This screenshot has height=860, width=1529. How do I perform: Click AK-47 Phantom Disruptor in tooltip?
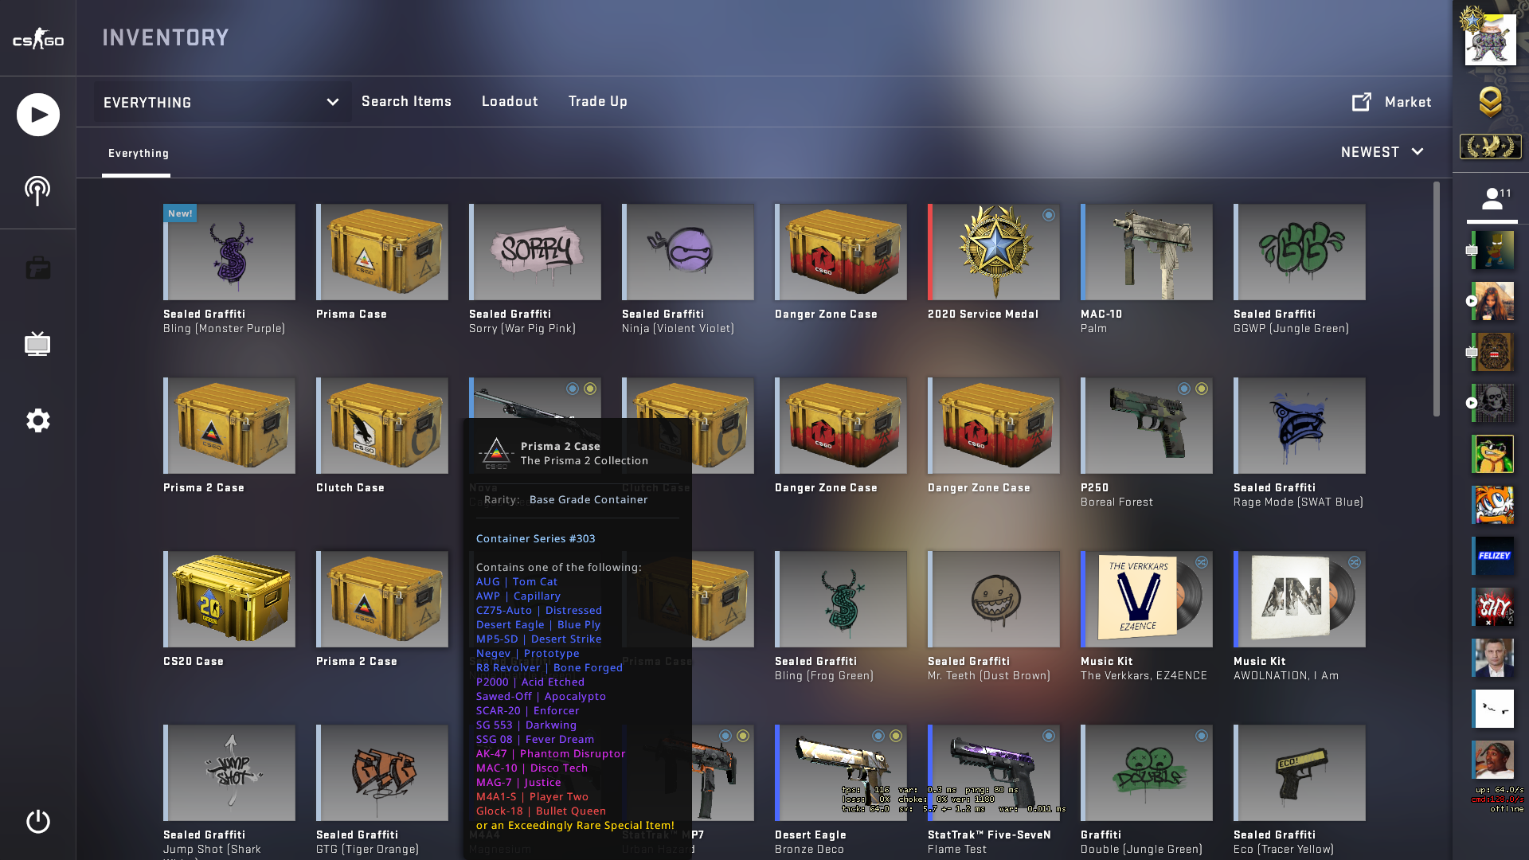tap(550, 753)
